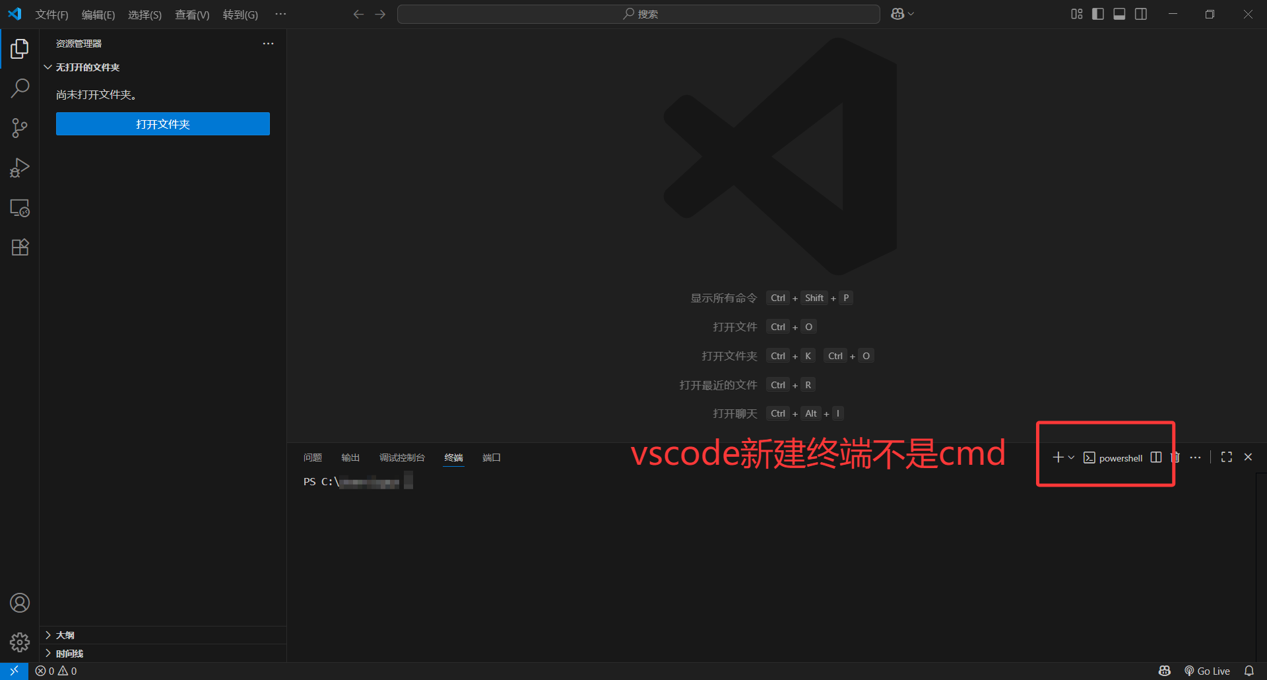This screenshot has height=680, width=1267.
Task: Click Go Live in status bar
Action: (x=1207, y=671)
